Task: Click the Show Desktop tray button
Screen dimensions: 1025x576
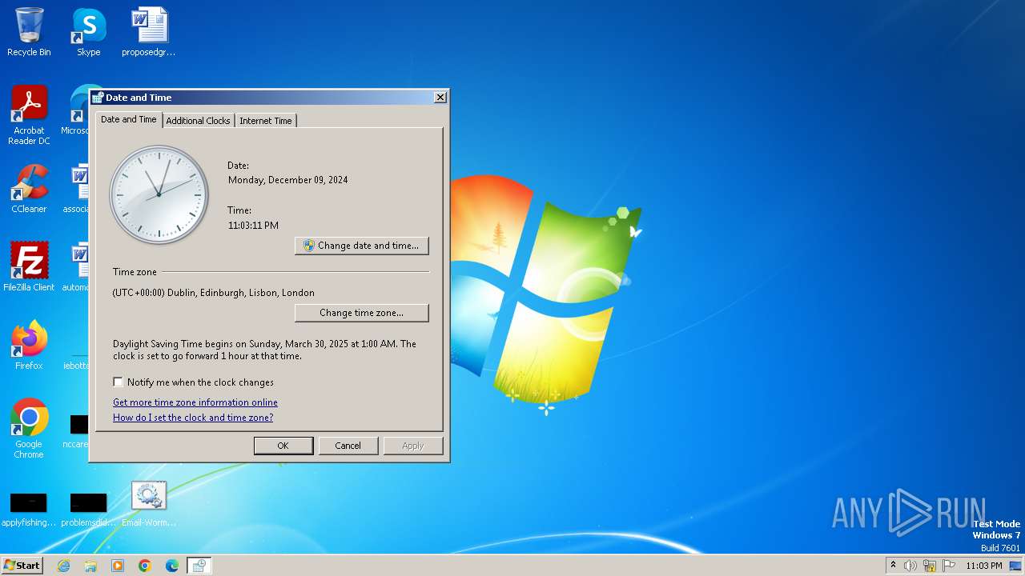Action: [1017, 566]
